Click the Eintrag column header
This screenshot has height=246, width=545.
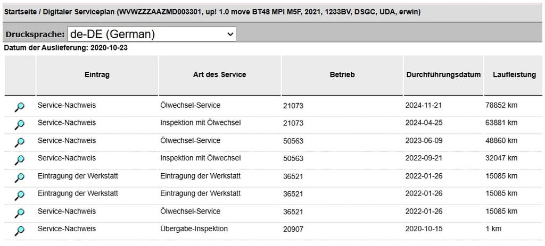[x=97, y=75]
